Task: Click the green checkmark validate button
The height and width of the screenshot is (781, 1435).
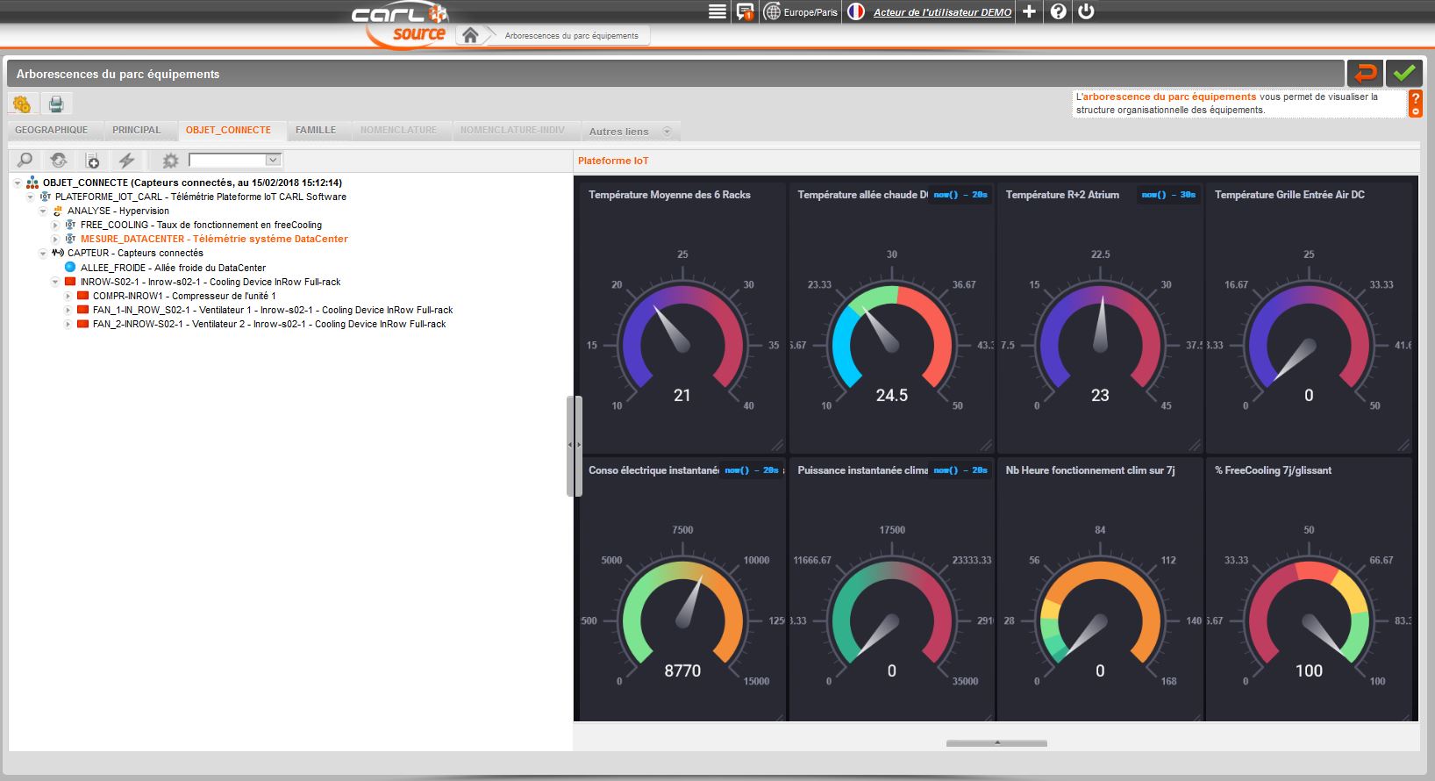Action: (1404, 73)
